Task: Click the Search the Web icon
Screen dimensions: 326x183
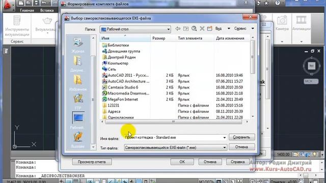Action: click(194, 28)
